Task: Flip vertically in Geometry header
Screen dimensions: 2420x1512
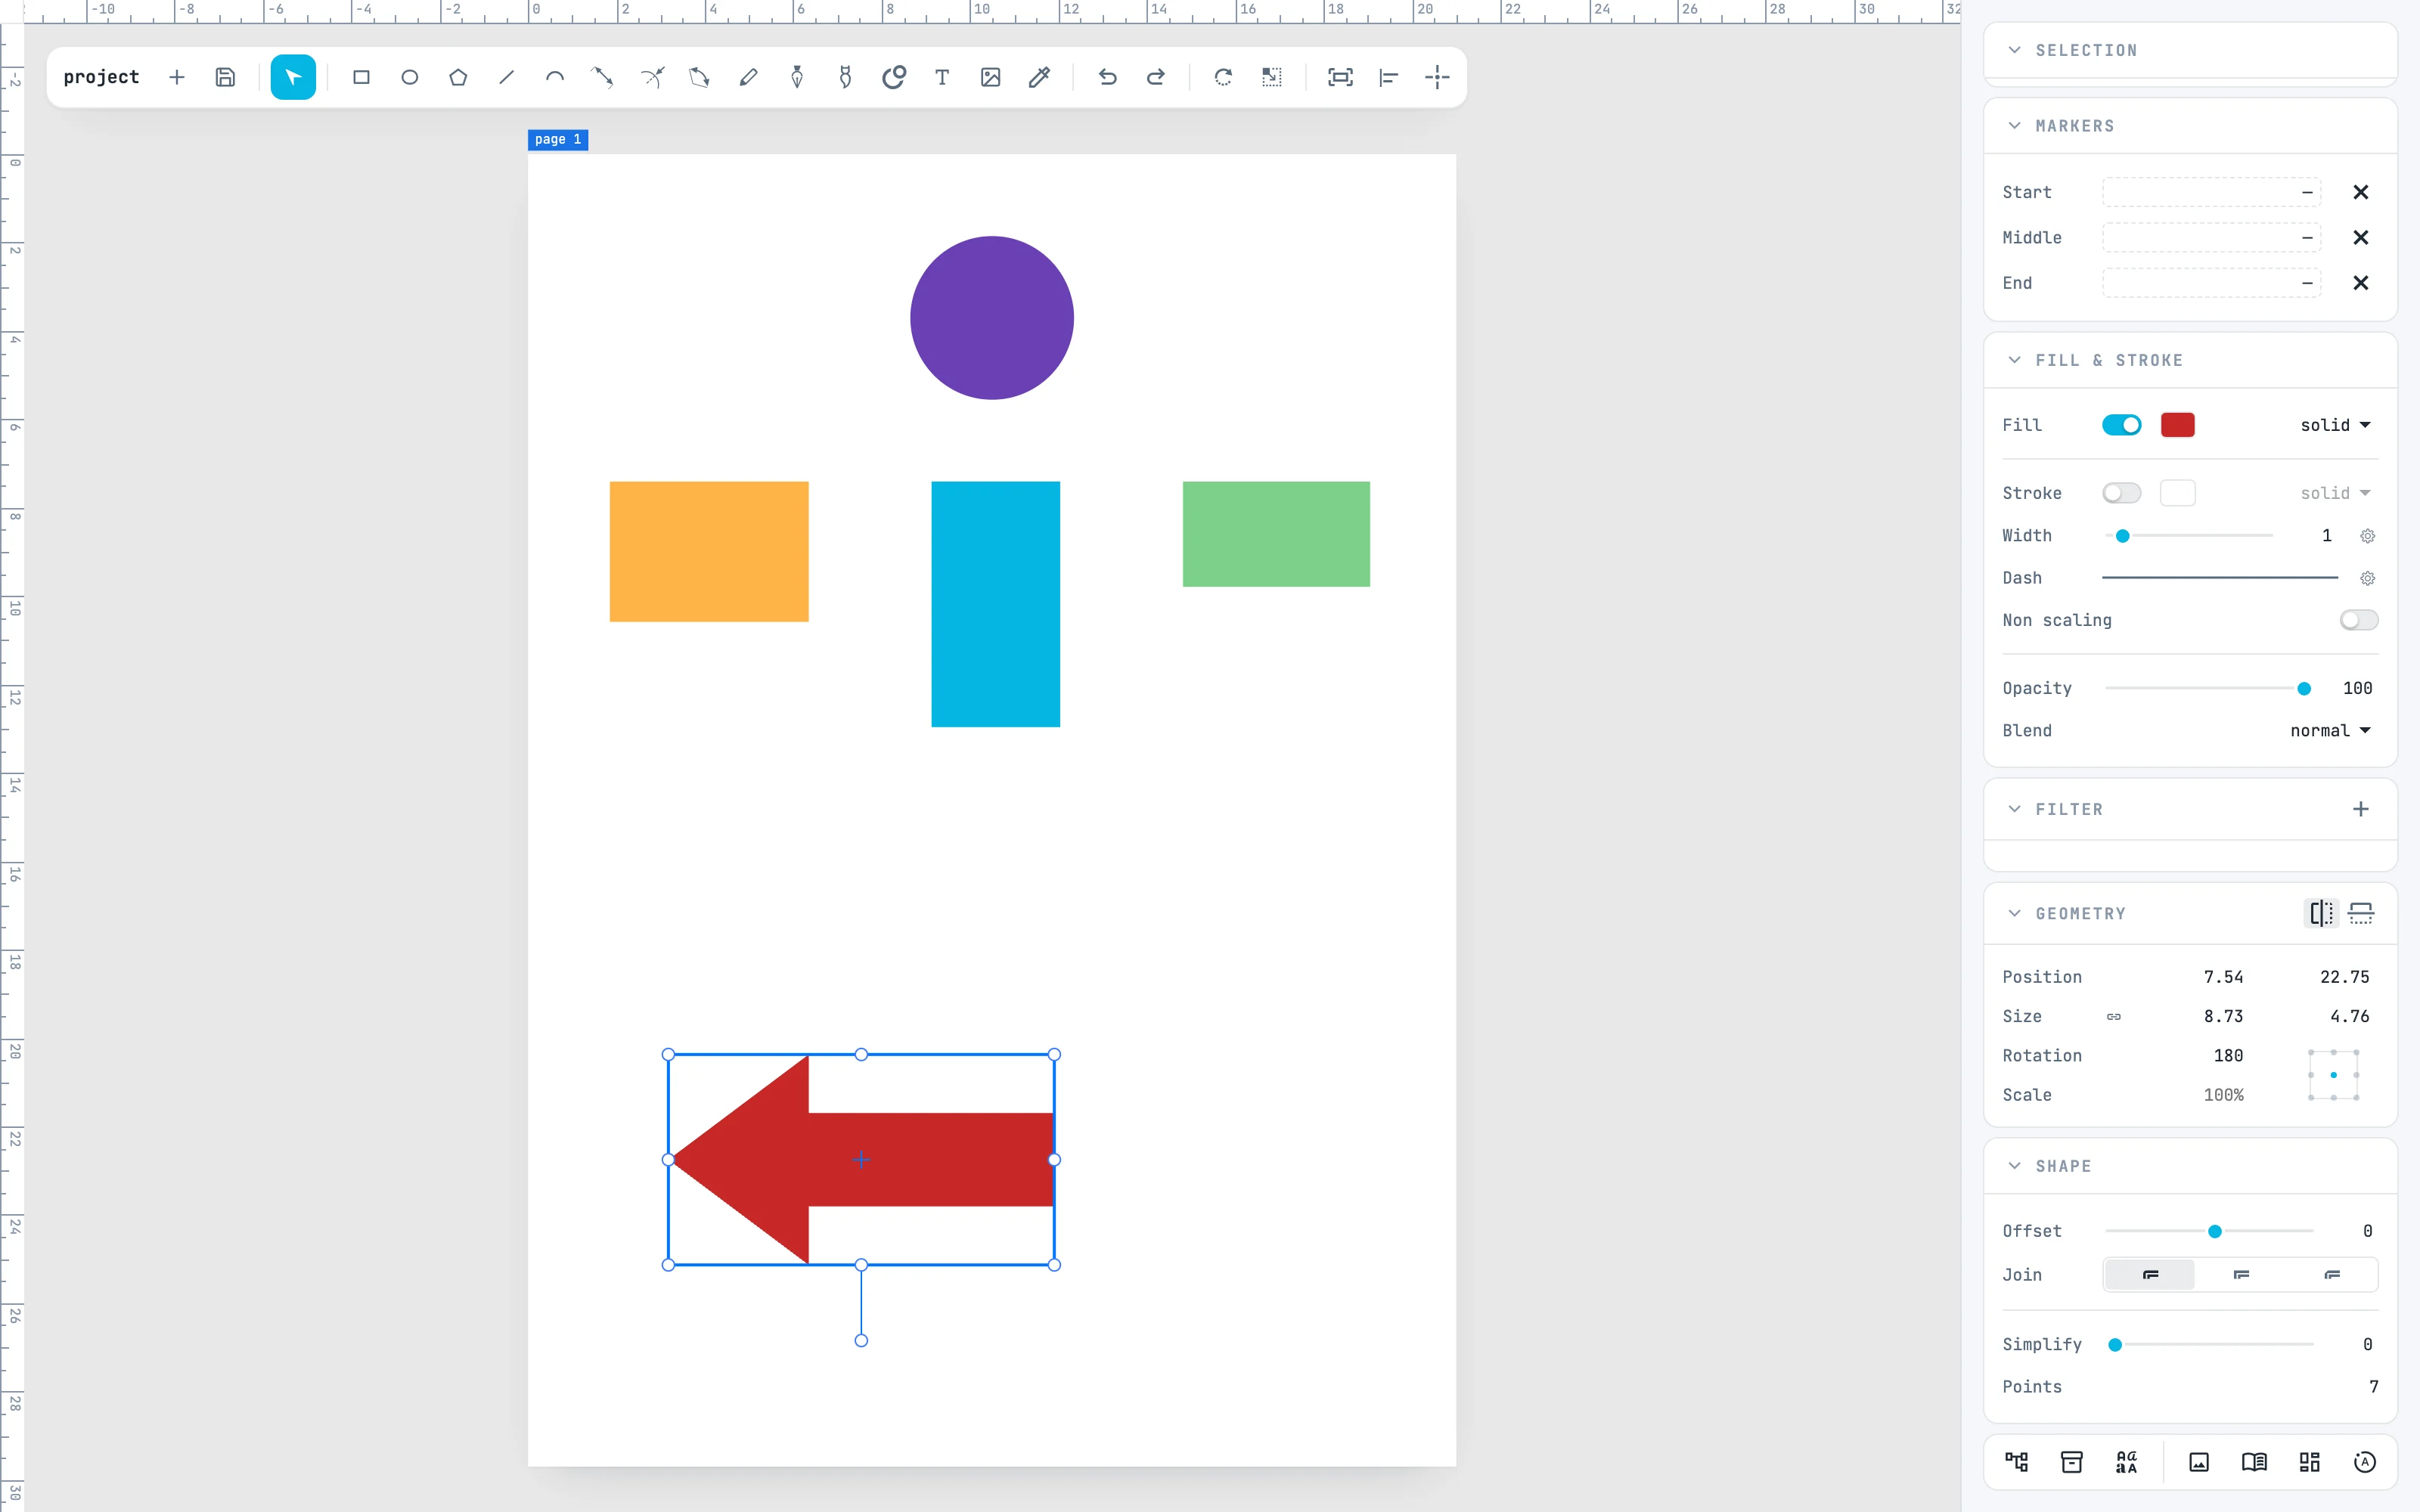Action: pos(2361,913)
